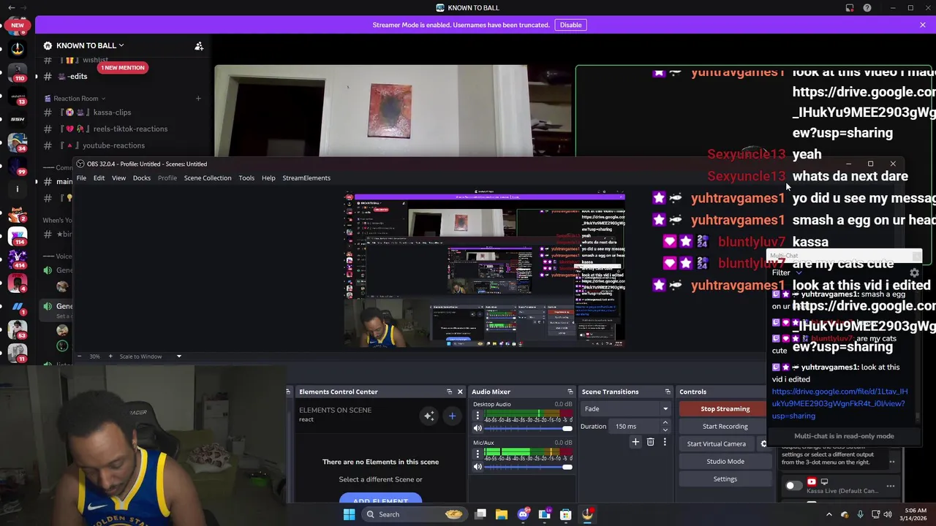936x526 pixels.
Task: Decrease transition duration with down arrow
Action: coord(665,430)
